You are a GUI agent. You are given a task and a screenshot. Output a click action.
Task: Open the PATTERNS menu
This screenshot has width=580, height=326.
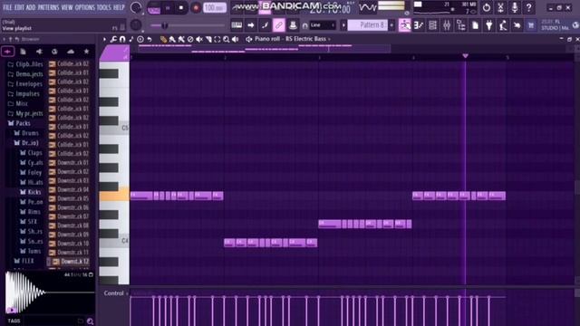click(x=48, y=7)
